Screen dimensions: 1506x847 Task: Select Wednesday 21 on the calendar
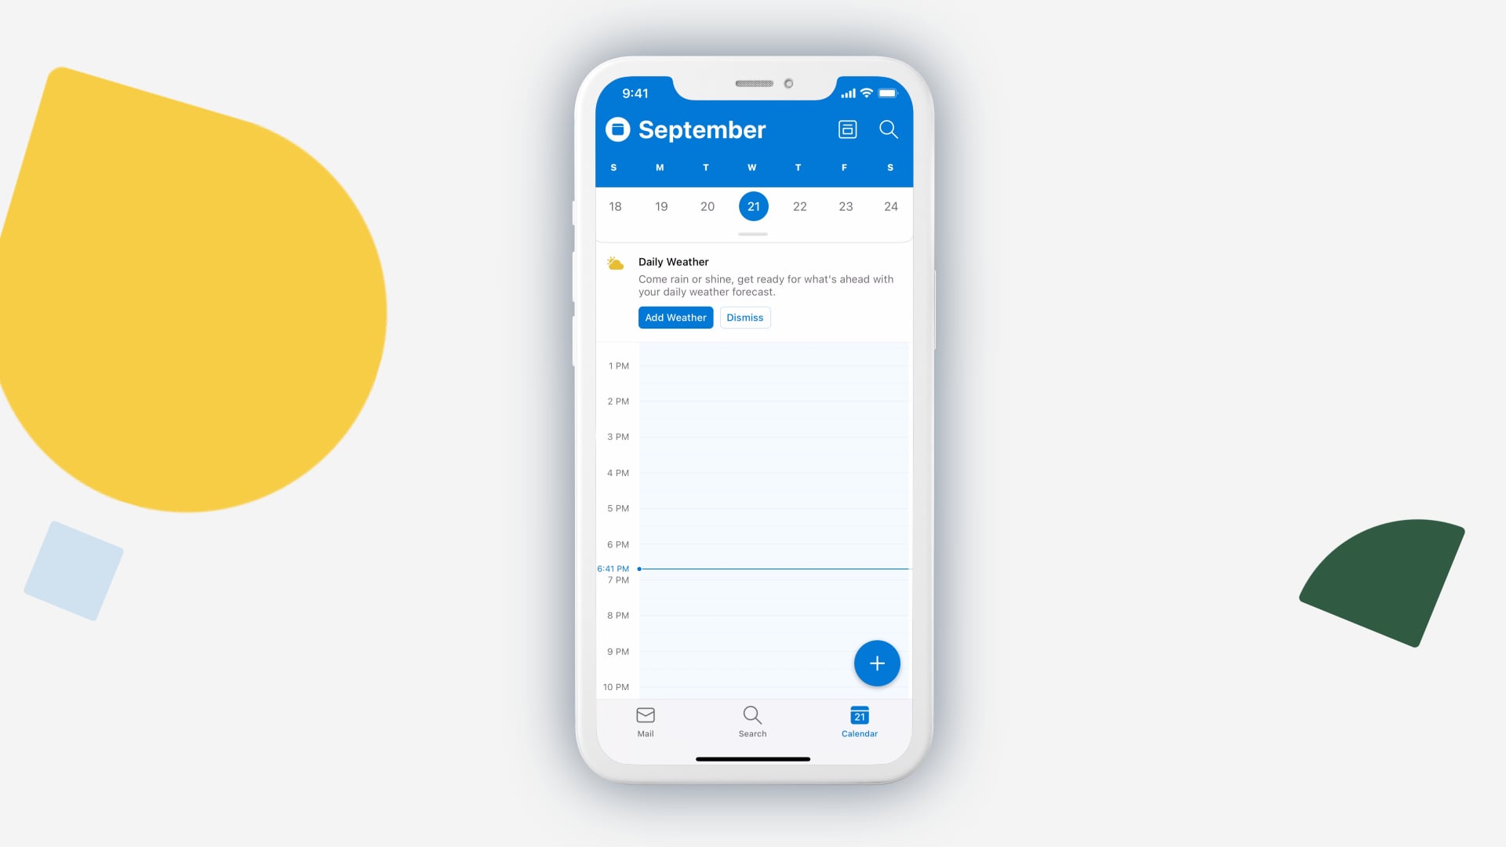(x=753, y=205)
